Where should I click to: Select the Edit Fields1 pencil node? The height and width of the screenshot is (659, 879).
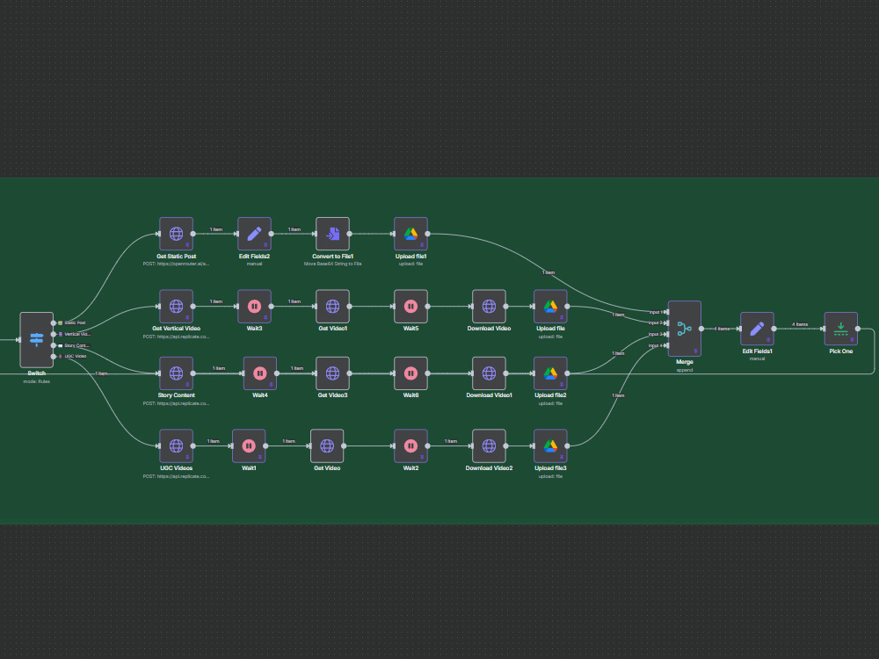[x=758, y=329]
